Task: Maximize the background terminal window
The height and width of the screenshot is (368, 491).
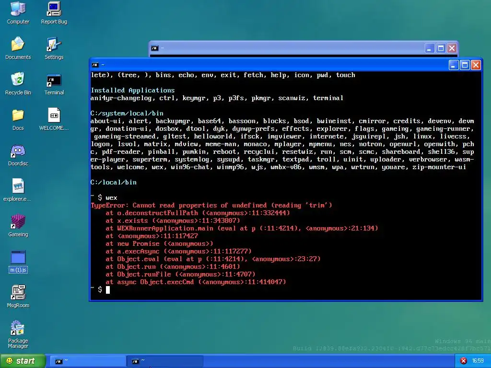Action: (441, 48)
